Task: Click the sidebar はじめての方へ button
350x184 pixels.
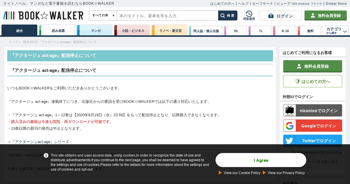Action: [313, 81]
